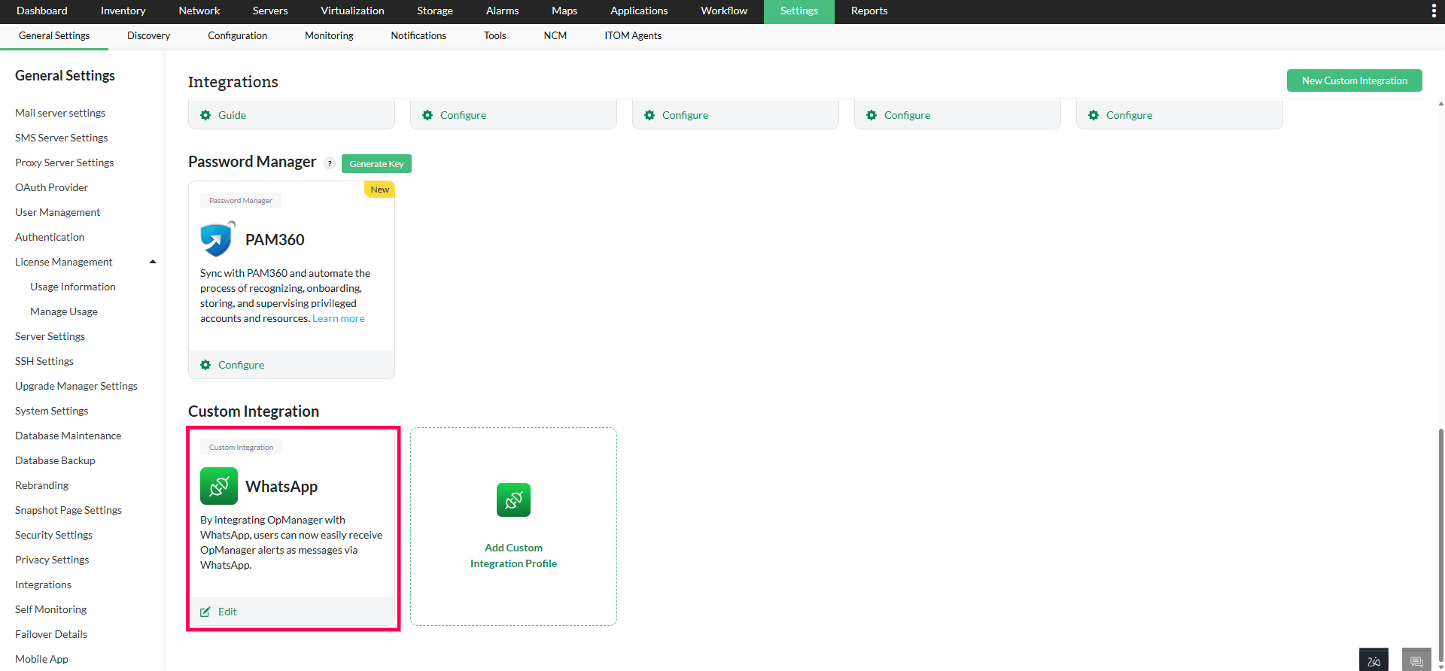Click the Generate Key button

coord(376,164)
